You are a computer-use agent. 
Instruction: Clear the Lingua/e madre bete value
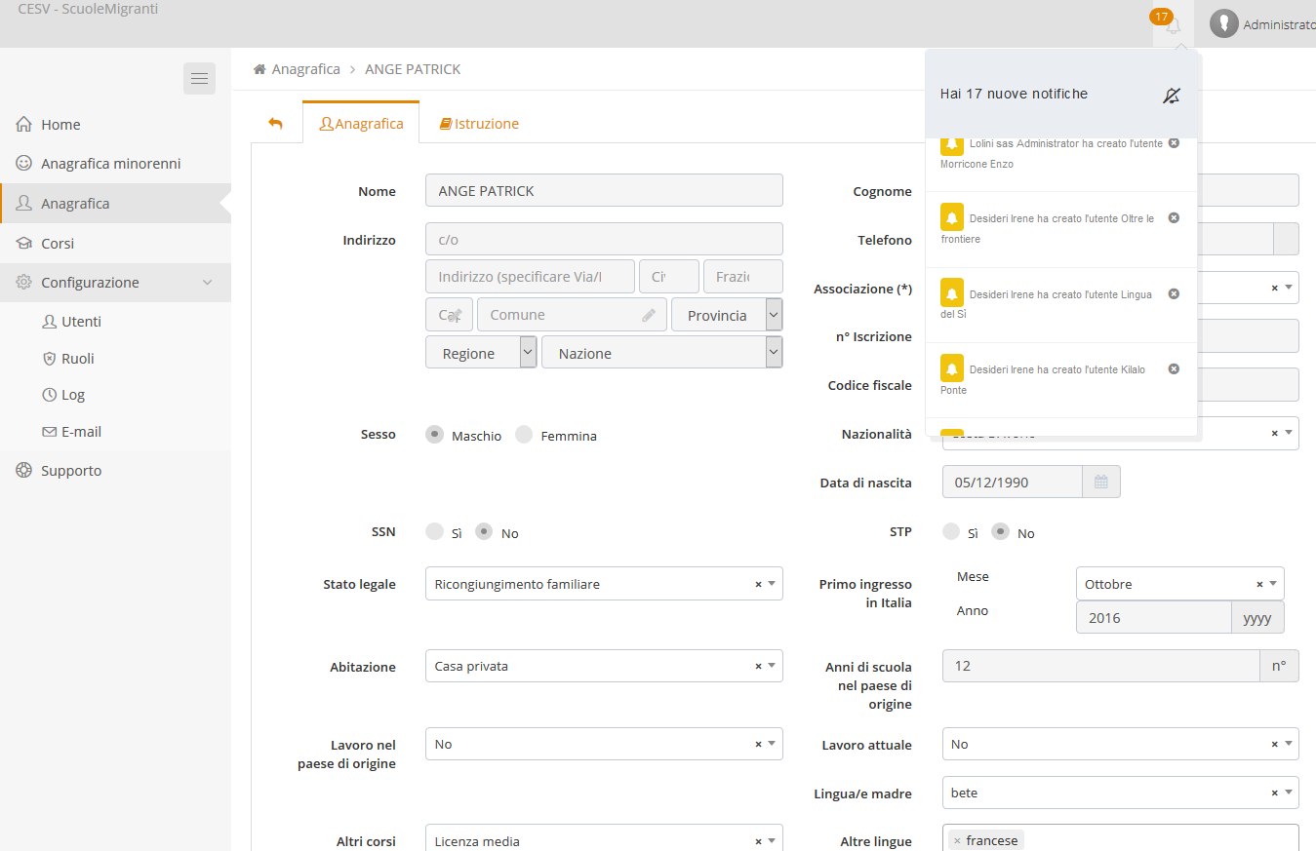coord(1274,793)
